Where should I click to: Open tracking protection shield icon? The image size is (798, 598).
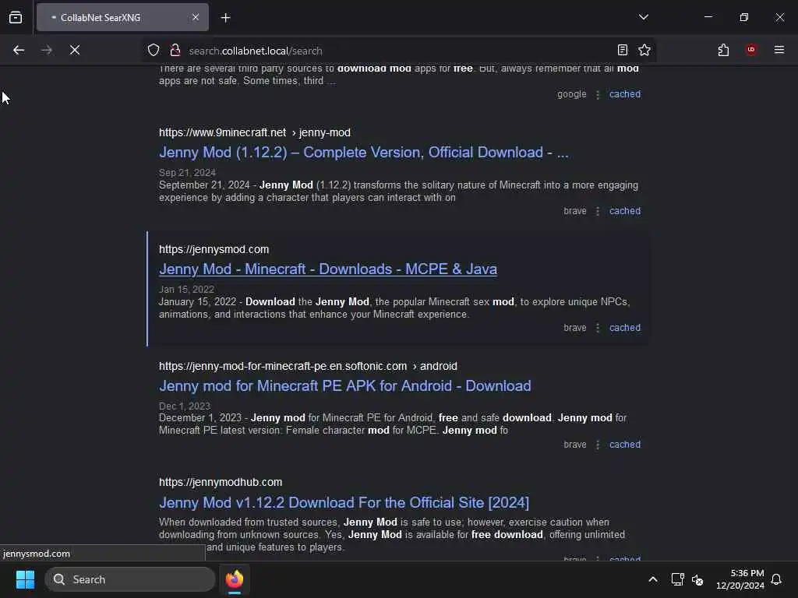pos(154,50)
